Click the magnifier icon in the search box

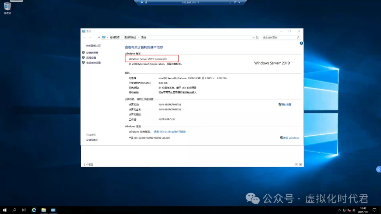tap(298, 38)
